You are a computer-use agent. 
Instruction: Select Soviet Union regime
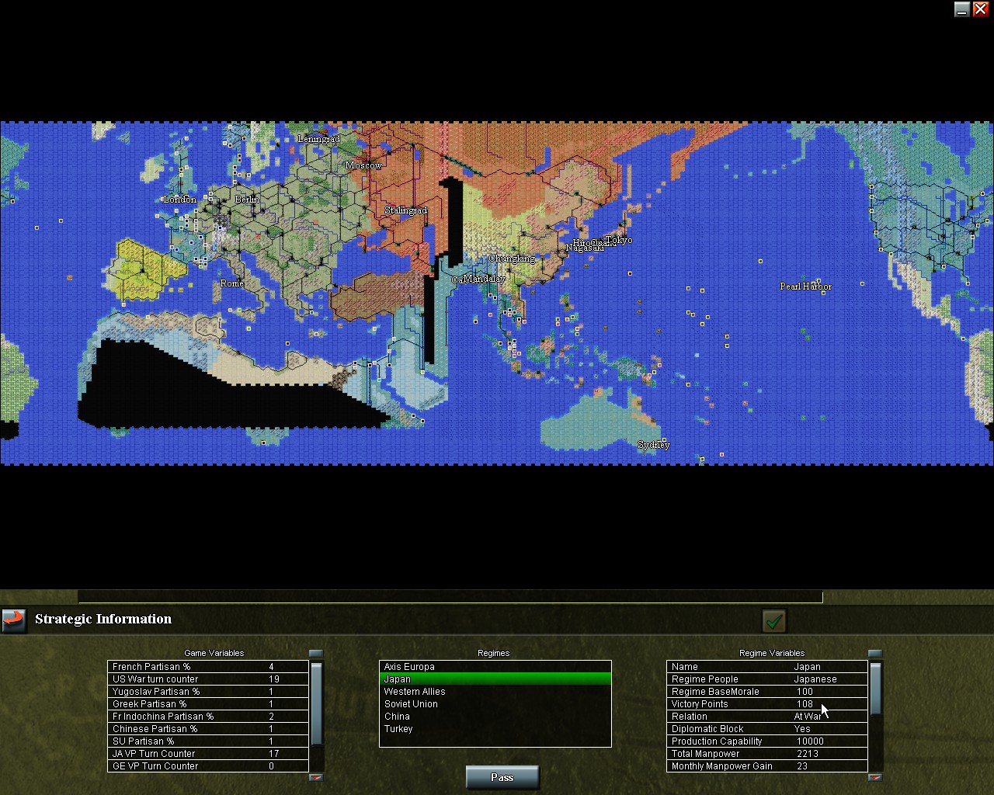tap(495, 704)
